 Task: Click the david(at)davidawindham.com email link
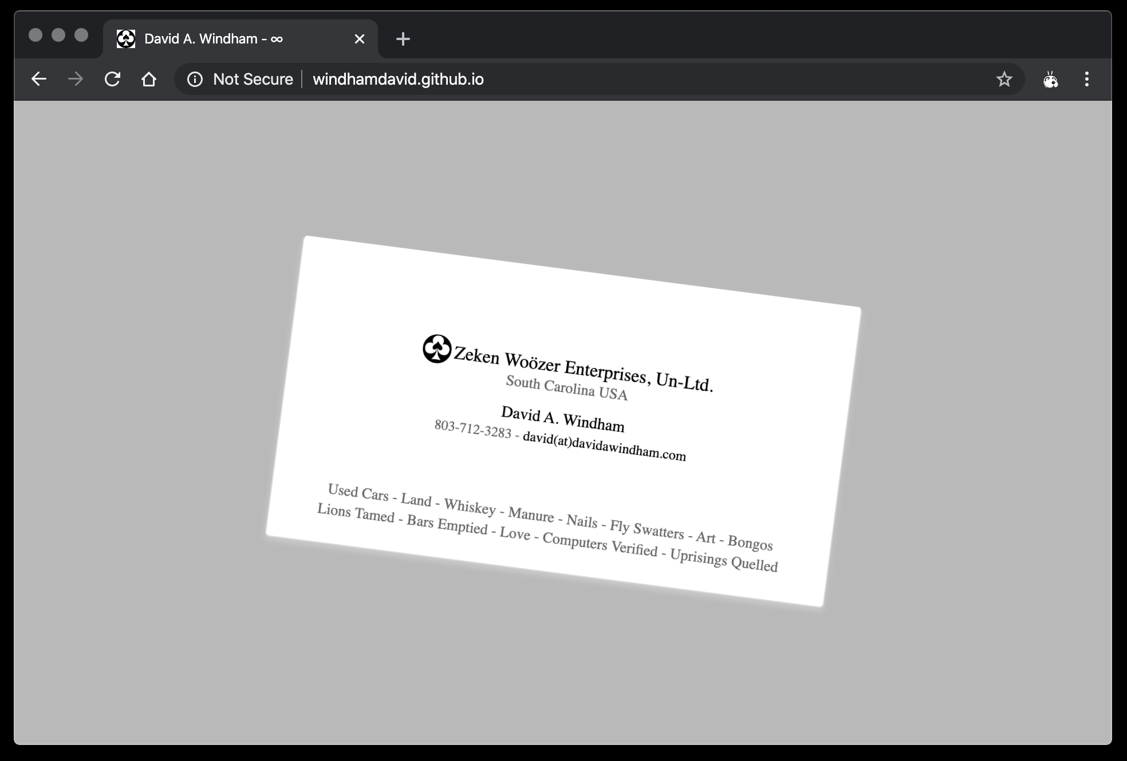tap(604, 446)
